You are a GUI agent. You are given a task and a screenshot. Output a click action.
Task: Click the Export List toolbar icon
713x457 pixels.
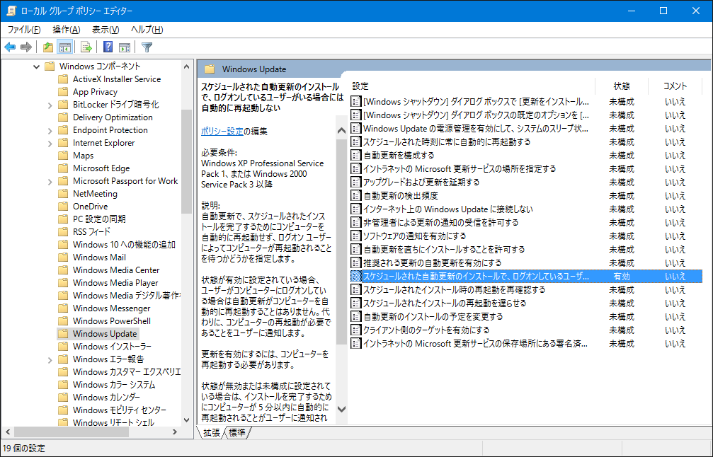(86, 47)
